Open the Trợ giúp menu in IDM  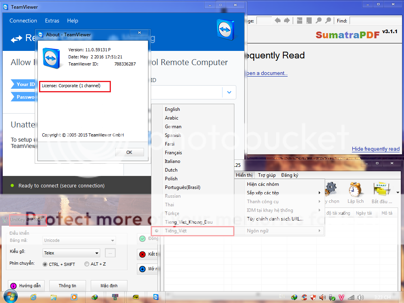click(267, 175)
